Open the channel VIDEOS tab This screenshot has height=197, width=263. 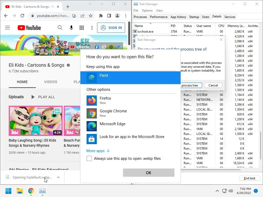point(51,82)
